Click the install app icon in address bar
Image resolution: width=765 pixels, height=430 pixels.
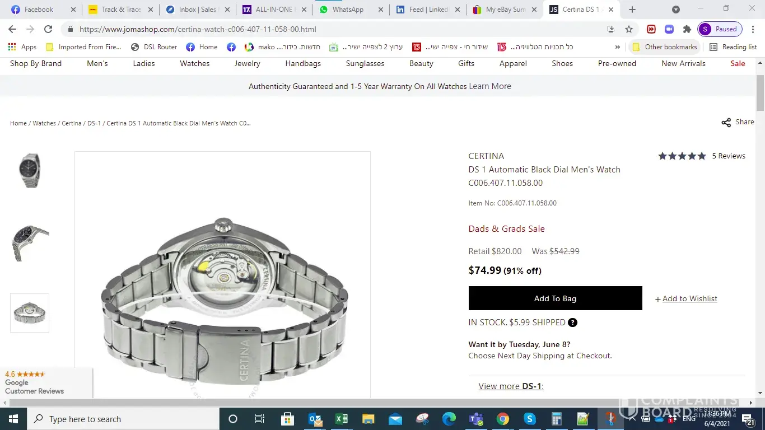(x=610, y=29)
